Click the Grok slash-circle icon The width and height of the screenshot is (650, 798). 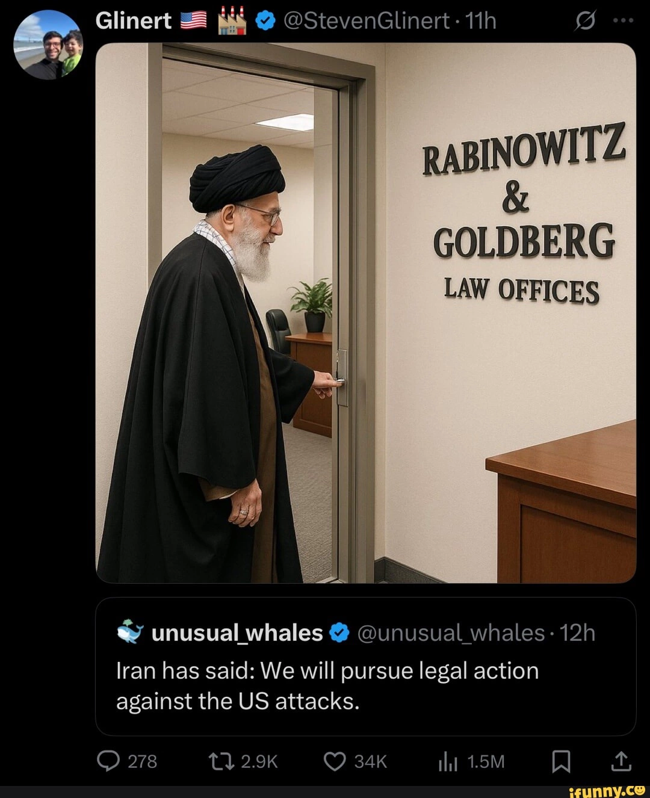(x=584, y=21)
